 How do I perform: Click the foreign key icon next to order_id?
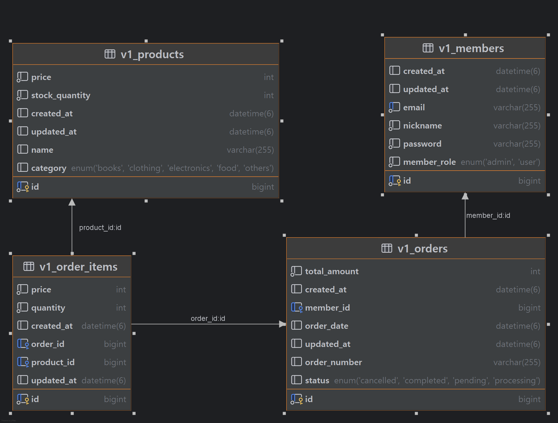click(x=23, y=344)
